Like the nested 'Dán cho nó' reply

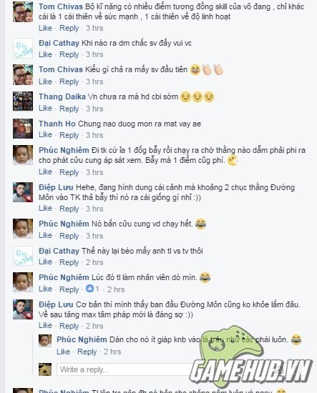pyautogui.click(x=63, y=352)
